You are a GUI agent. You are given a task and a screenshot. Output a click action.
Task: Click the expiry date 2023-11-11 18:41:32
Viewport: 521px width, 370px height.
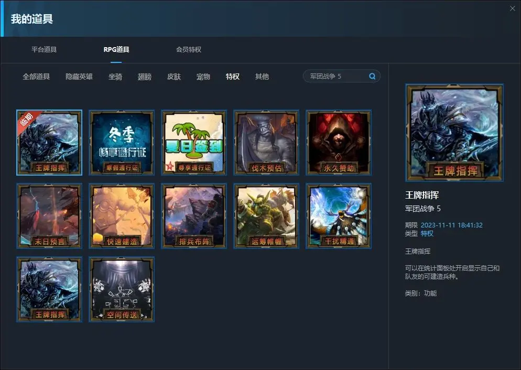click(x=452, y=225)
